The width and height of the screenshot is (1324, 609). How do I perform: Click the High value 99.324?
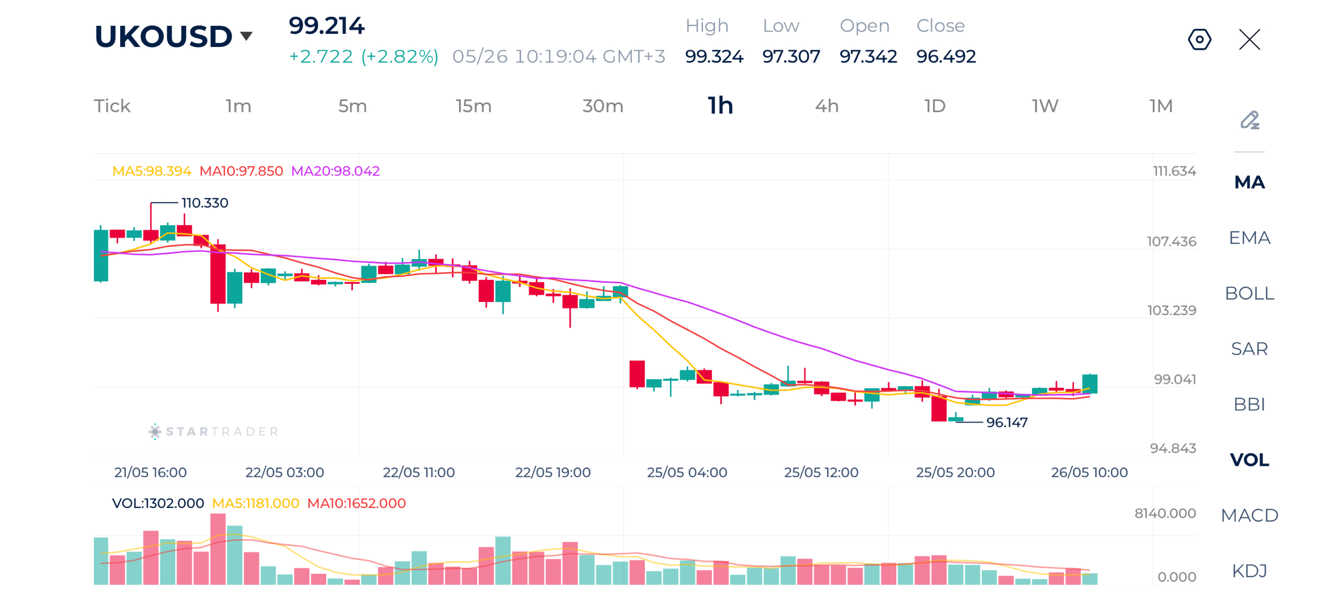point(714,56)
